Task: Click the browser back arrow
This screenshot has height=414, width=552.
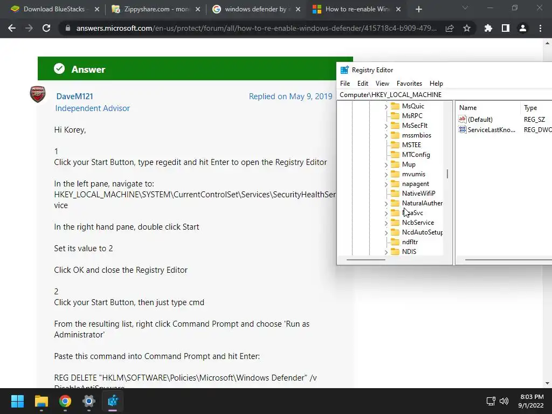Action: 12,28
